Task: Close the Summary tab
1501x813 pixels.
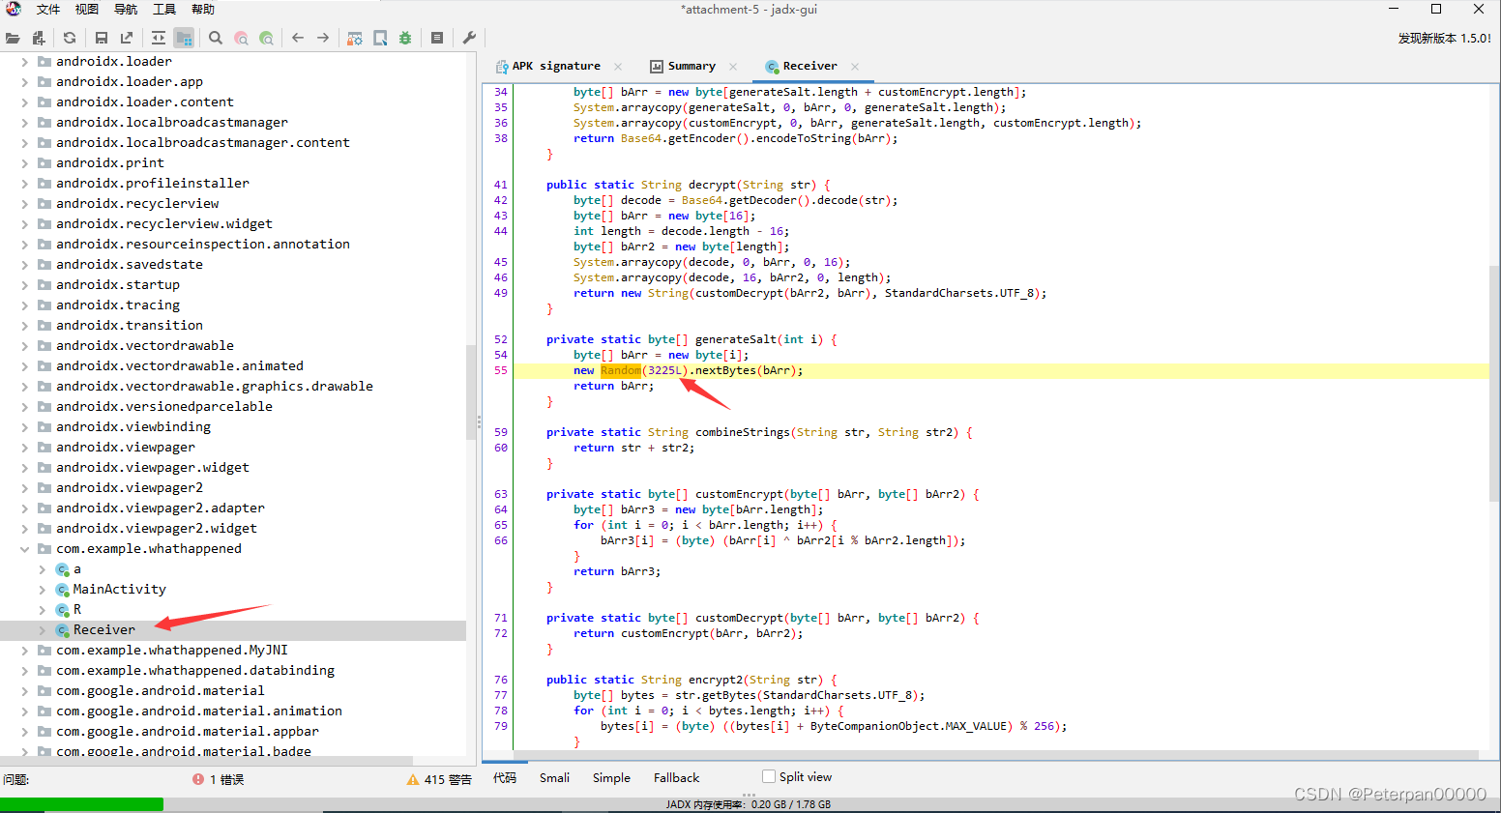Action: click(733, 67)
